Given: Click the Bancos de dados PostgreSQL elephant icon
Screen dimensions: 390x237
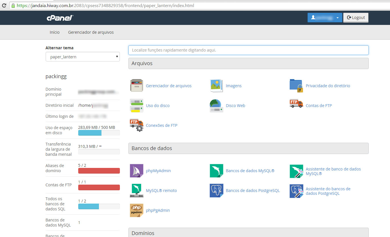Looking at the screenshot, I should tap(217, 191).
